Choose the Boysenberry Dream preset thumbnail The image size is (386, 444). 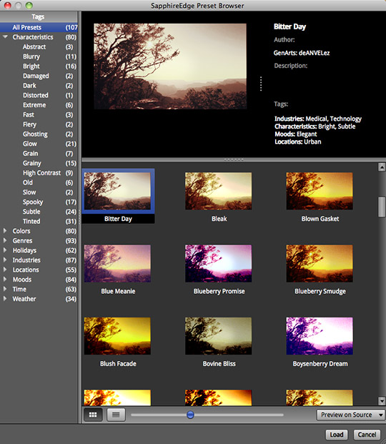point(320,336)
